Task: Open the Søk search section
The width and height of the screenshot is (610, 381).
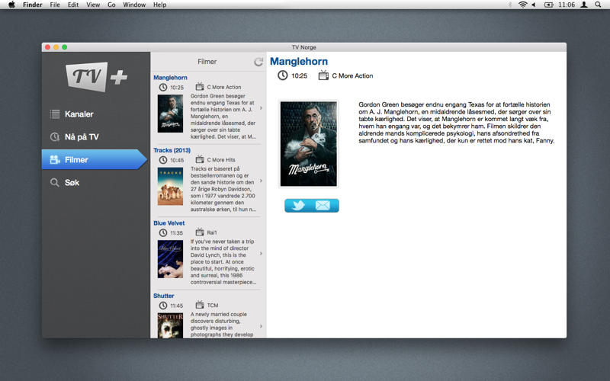Action: pyautogui.click(x=95, y=183)
